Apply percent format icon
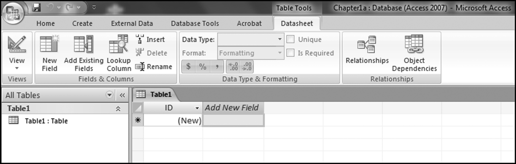This screenshot has width=516, height=164. [x=203, y=67]
